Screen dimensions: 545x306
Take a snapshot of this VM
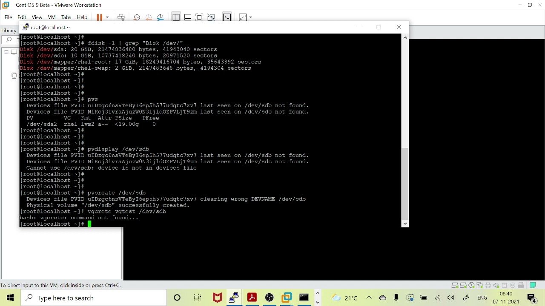tap(137, 17)
